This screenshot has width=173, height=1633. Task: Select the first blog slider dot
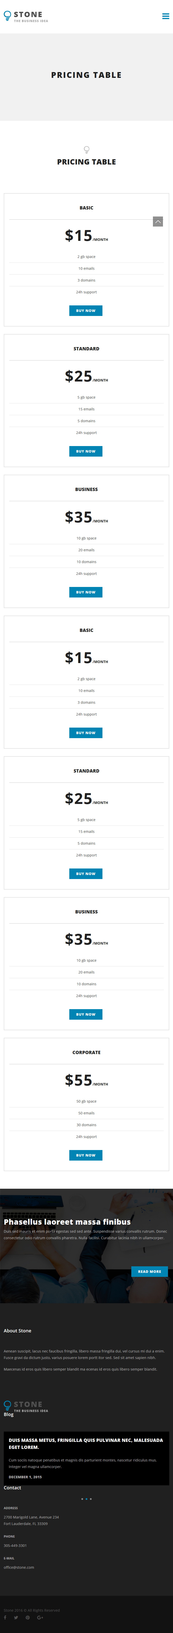pyautogui.click(x=82, y=1499)
